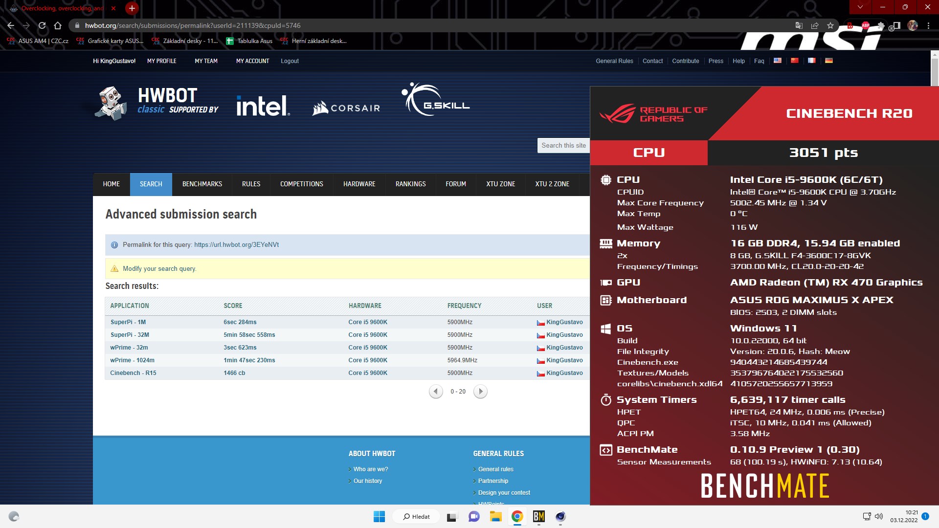Open the taskbar Hledat search box
The width and height of the screenshot is (939, 528).
coord(416,516)
